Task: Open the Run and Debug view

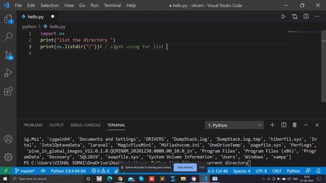Action: click(8, 73)
